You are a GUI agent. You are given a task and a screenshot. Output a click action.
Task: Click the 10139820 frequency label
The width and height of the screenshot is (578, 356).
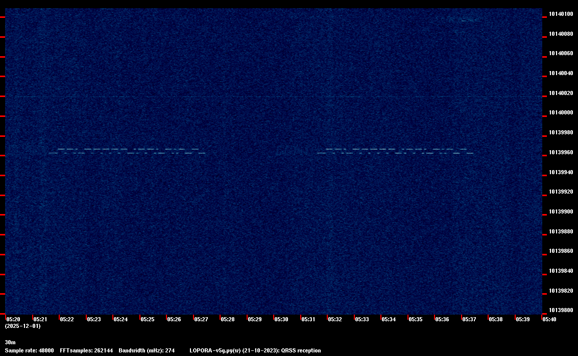click(561, 291)
